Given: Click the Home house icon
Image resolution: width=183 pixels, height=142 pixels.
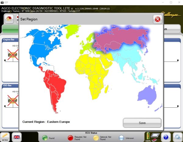Looking at the screenshot, I should click(x=9, y=19).
